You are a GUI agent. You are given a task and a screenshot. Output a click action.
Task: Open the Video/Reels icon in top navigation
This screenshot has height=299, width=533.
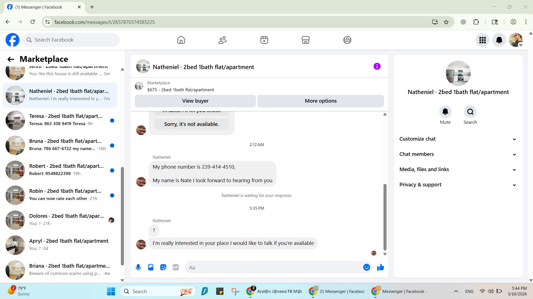click(x=264, y=40)
